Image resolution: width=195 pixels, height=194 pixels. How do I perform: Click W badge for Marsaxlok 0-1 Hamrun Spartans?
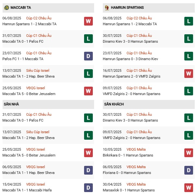(189, 188)
